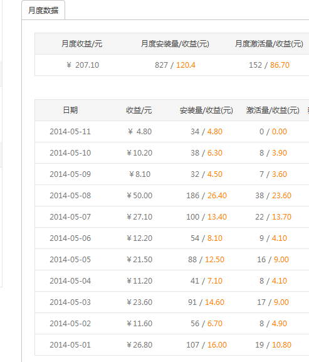
Task: Click income ¥50.00 cell
Action: point(140,196)
